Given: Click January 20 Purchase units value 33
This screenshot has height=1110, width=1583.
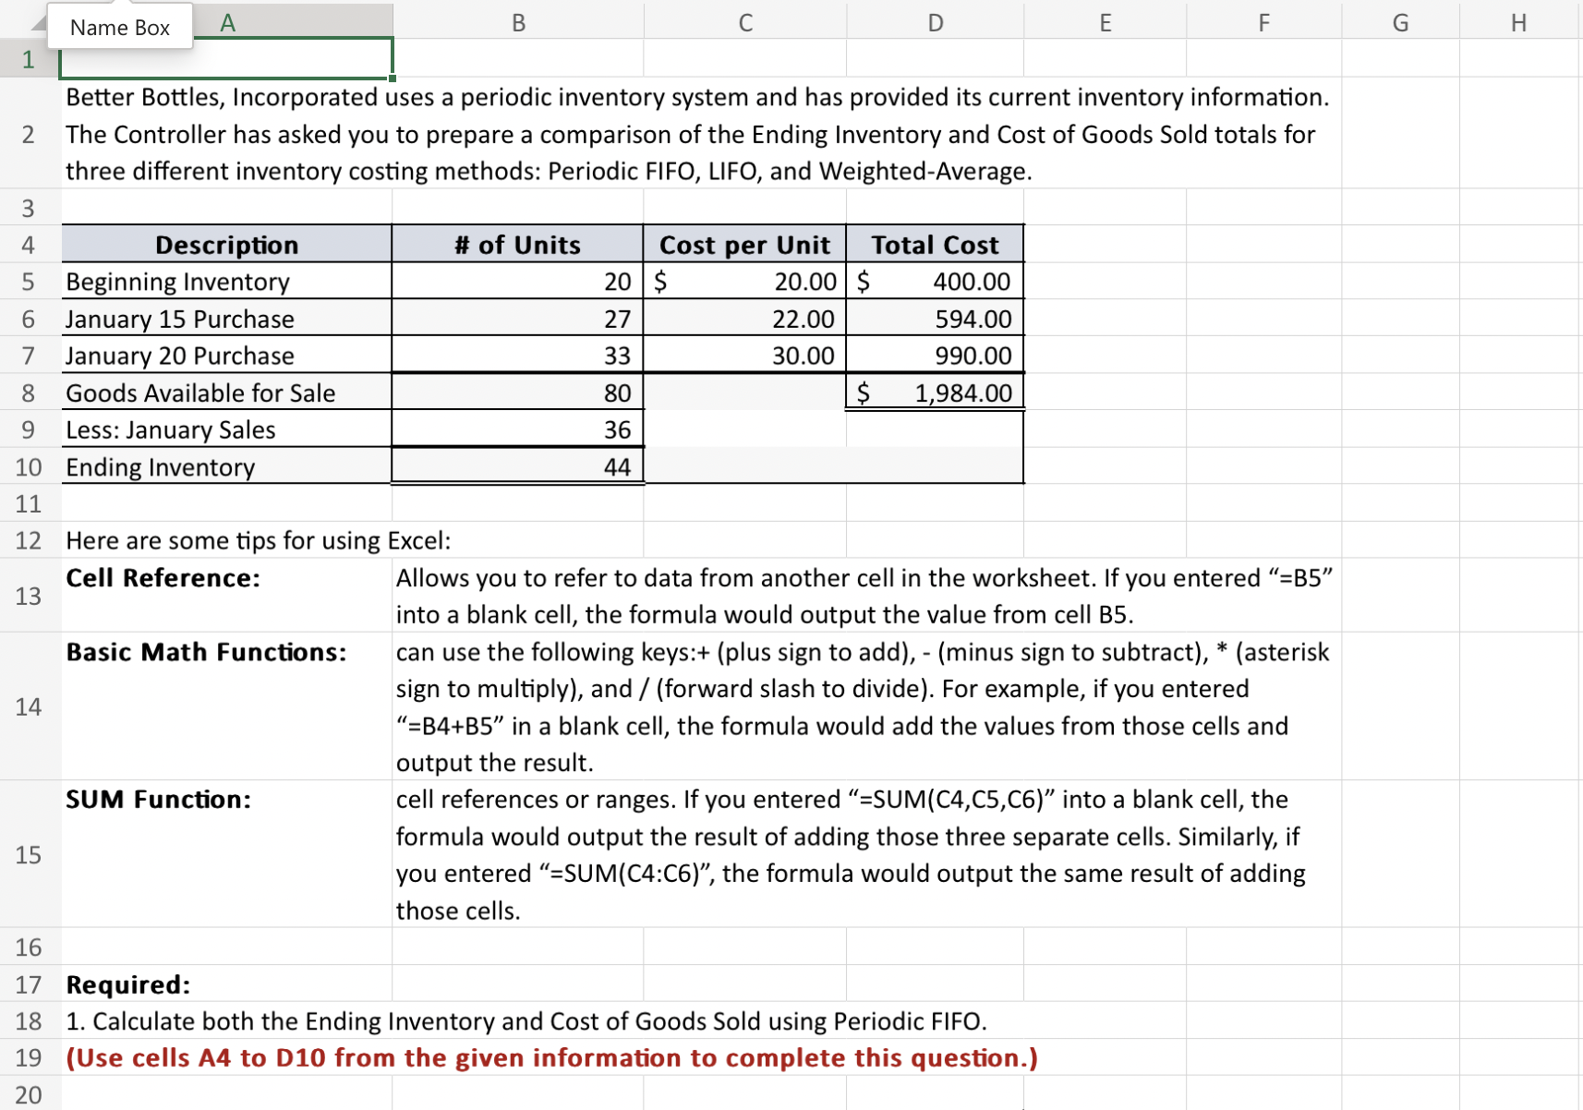Looking at the screenshot, I should click(x=518, y=356).
